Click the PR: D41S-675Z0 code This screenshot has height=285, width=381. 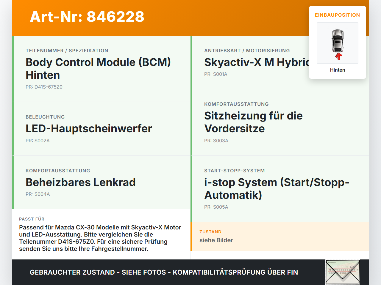click(x=44, y=87)
